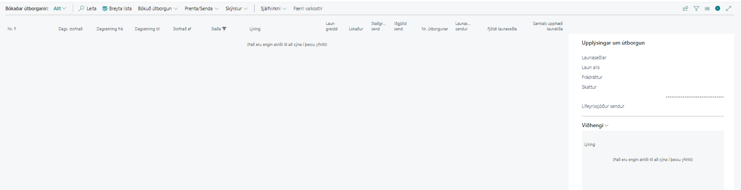Image resolution: width=741 pixels, height=190 pixels.
Task: Collapse the Viðhengi attachments section
Action: [595, 125]
